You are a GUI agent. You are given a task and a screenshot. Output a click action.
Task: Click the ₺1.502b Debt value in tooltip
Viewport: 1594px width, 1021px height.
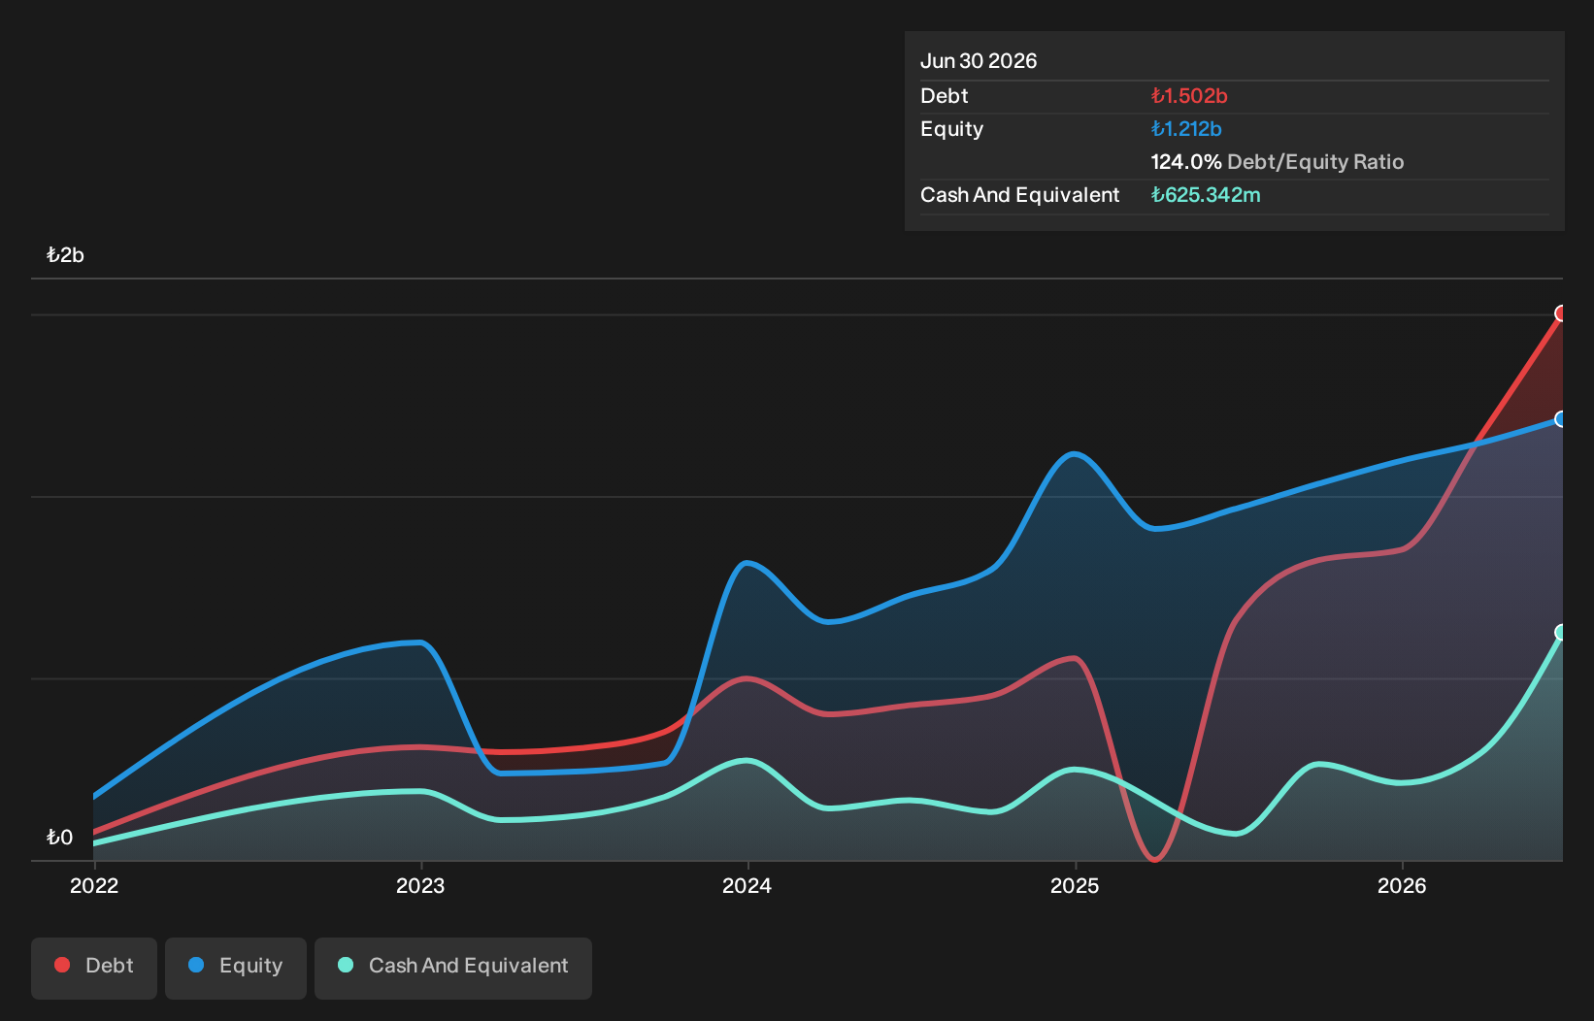point(1189,96)
